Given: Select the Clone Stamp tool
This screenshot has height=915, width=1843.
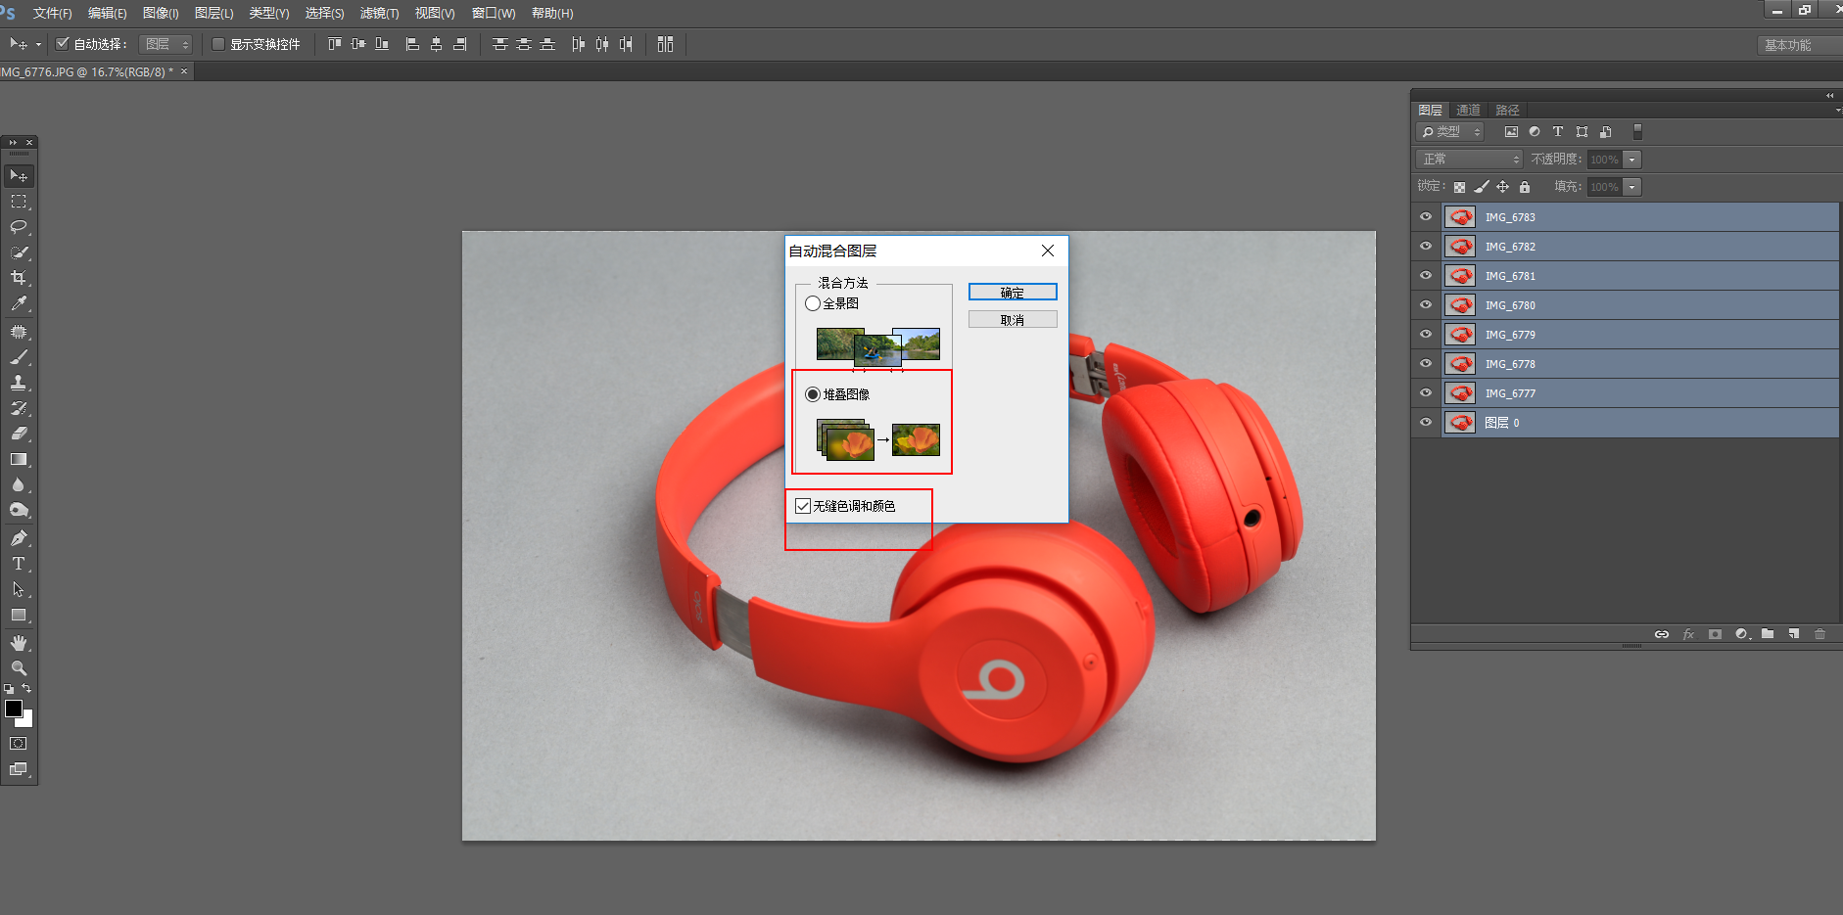Looking at the screenshot, I should [19, 384].
